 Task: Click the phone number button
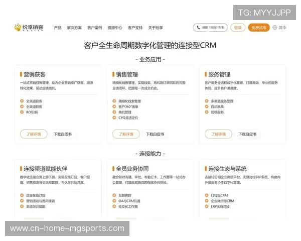210,28
